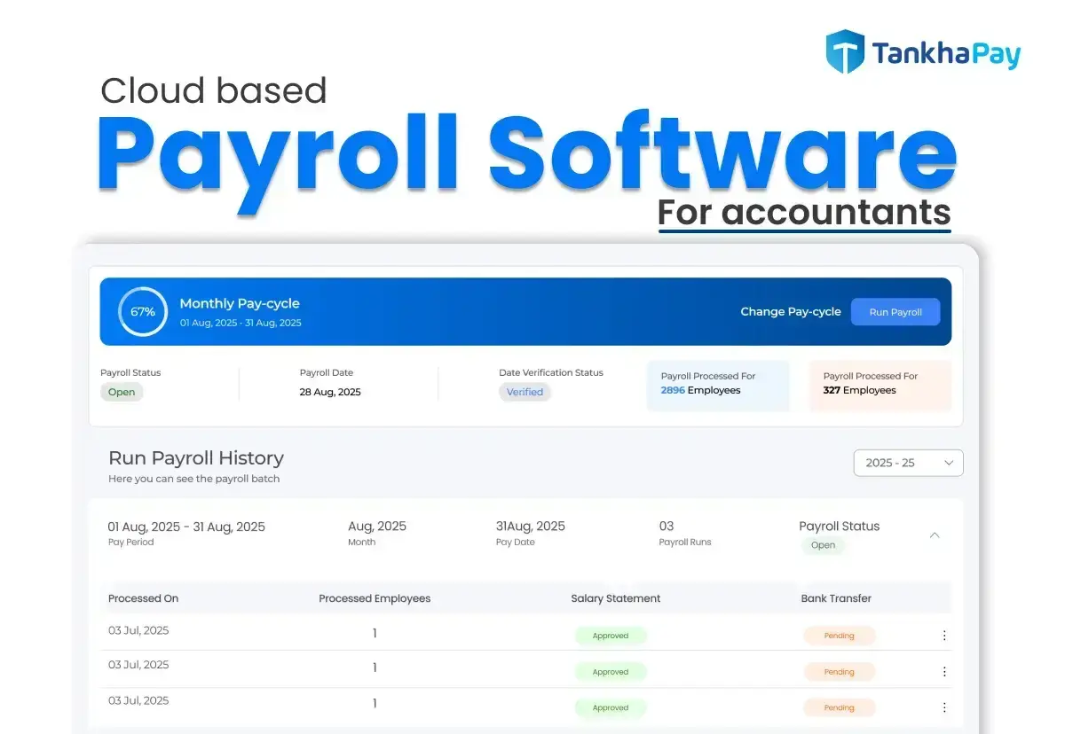Click the Change Pay-cycle link
1065x734 pixels.
[x=791, y=312]
